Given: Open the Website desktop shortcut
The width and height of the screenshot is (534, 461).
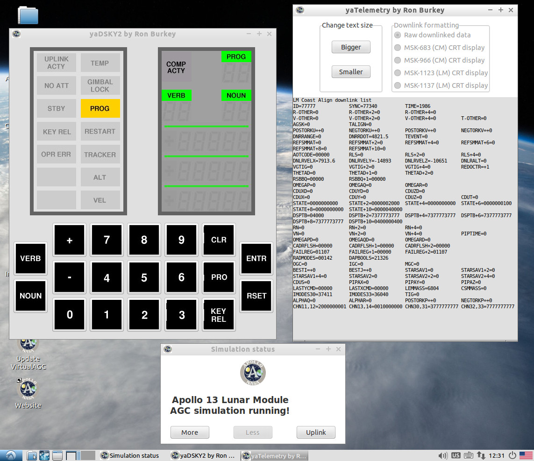Looking at the screenshot, I should (28, 393).
